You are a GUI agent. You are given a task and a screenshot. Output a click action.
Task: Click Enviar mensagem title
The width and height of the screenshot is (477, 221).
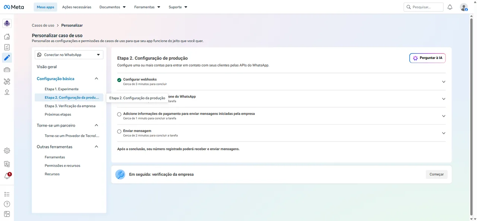(137, 131)
